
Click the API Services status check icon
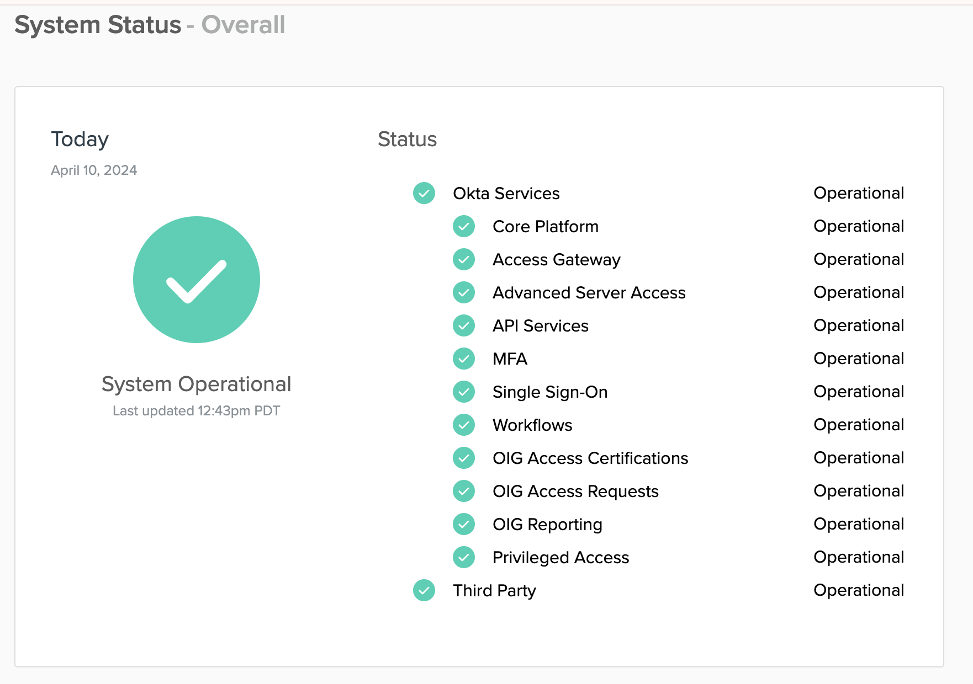click(x=464, y=325)
